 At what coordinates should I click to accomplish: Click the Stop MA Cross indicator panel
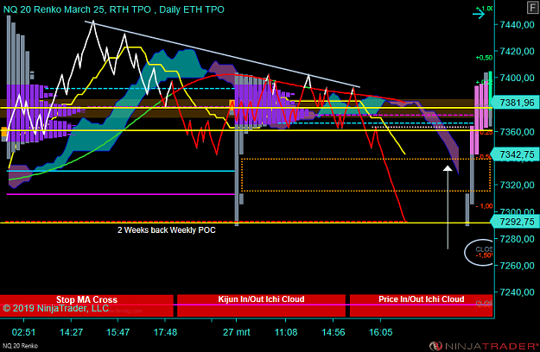(x=86, y=305)
